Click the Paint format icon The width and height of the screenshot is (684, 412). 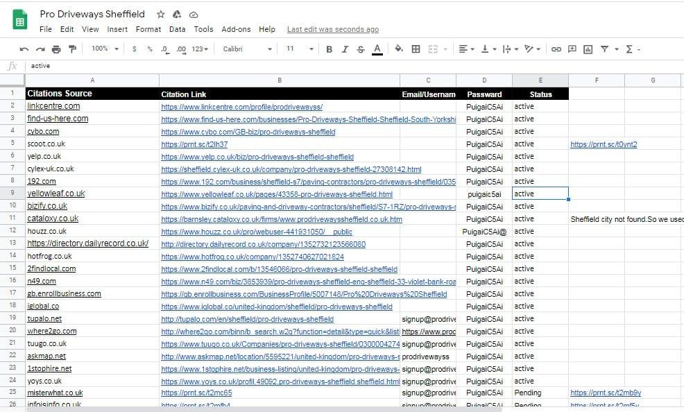[x=72, y=49]
